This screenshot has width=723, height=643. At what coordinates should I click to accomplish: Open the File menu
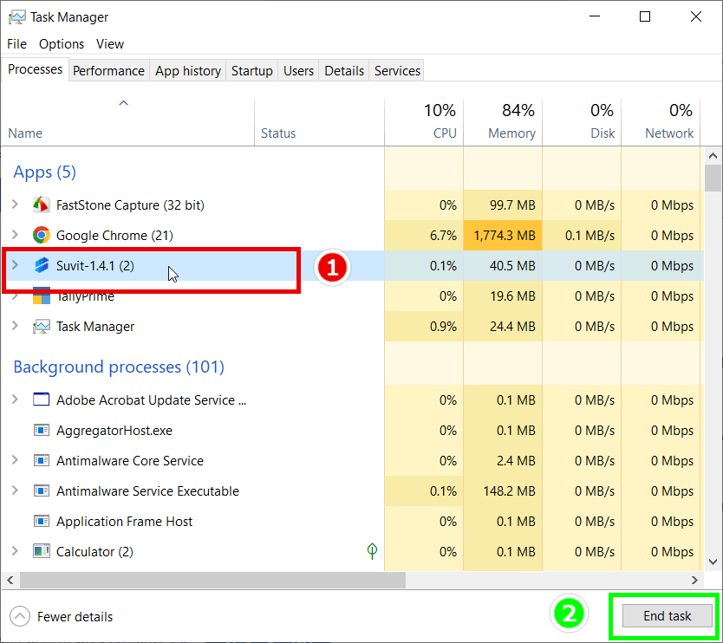[16, 44]
